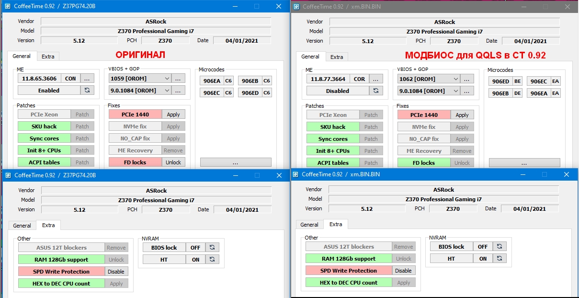
Task: Click PCH Z370 field in Z37PG74.20B Extra window
Action: (166, 210)
